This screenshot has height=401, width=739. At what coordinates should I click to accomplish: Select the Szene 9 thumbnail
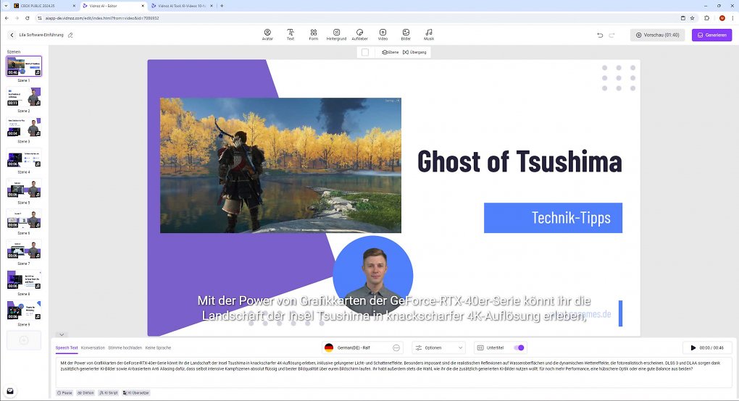pos(24,311)
